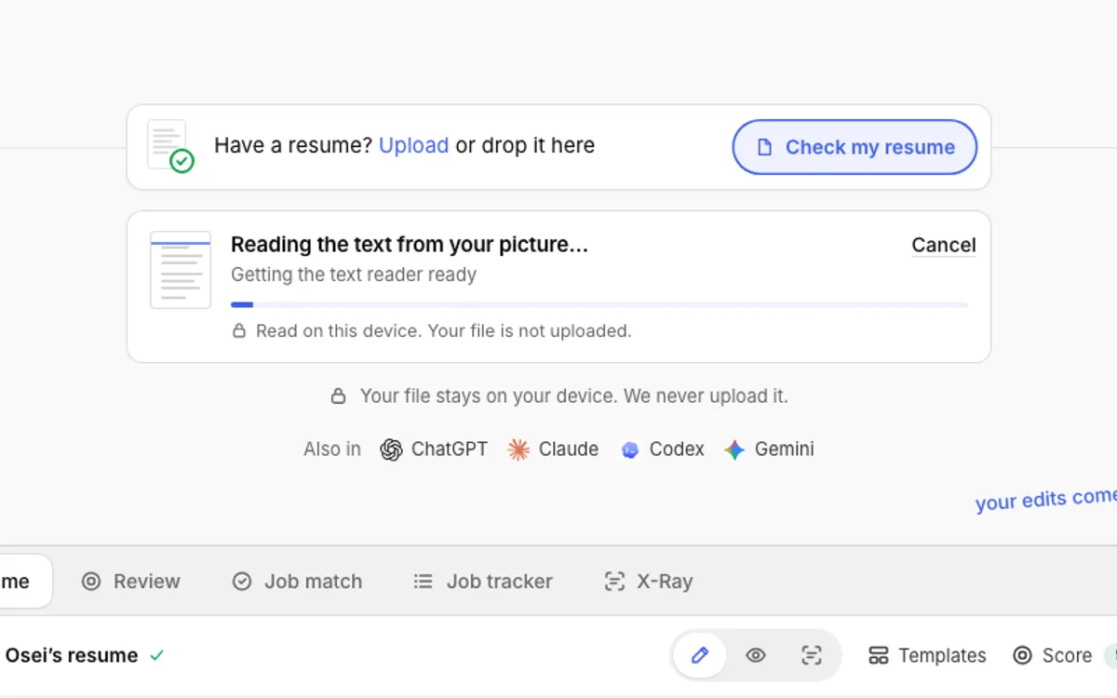
Task: Switch to the Job tracker tab
Action: coord(483,582)
